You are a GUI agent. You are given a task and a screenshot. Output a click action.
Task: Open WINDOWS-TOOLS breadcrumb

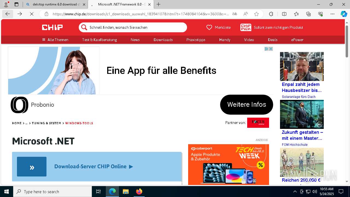click(x=79, y=123)
